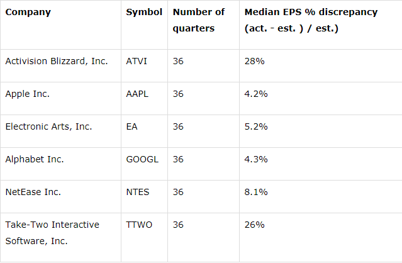This screenshot has height=263, width=402.
Task: Select the ATVI symbol cell
Action: click(x=137, y=61)
